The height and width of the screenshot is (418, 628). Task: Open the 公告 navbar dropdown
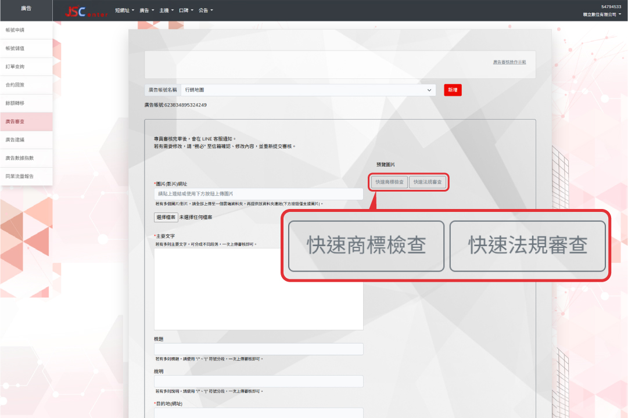tap(206, 10)
